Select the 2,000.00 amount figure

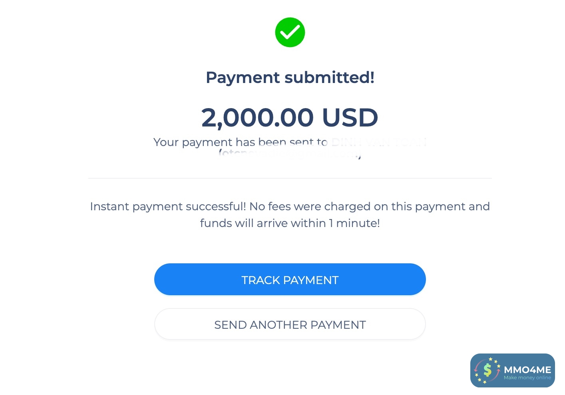pyautogui.click(x=257, y=118)
